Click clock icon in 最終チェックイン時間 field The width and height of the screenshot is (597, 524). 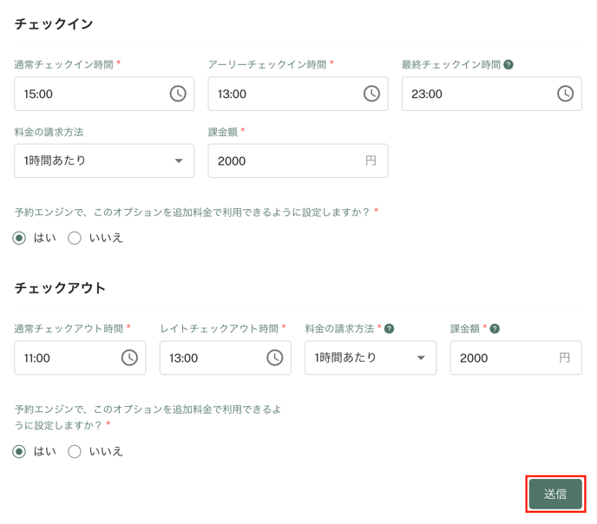(x=566, y=94)
